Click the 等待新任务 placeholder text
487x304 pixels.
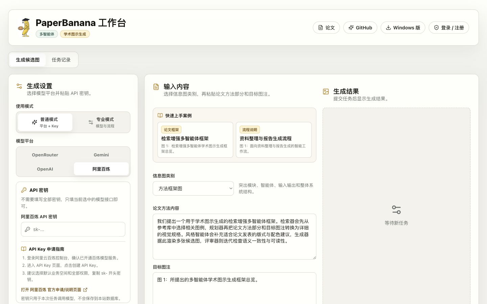coord(396,223)
